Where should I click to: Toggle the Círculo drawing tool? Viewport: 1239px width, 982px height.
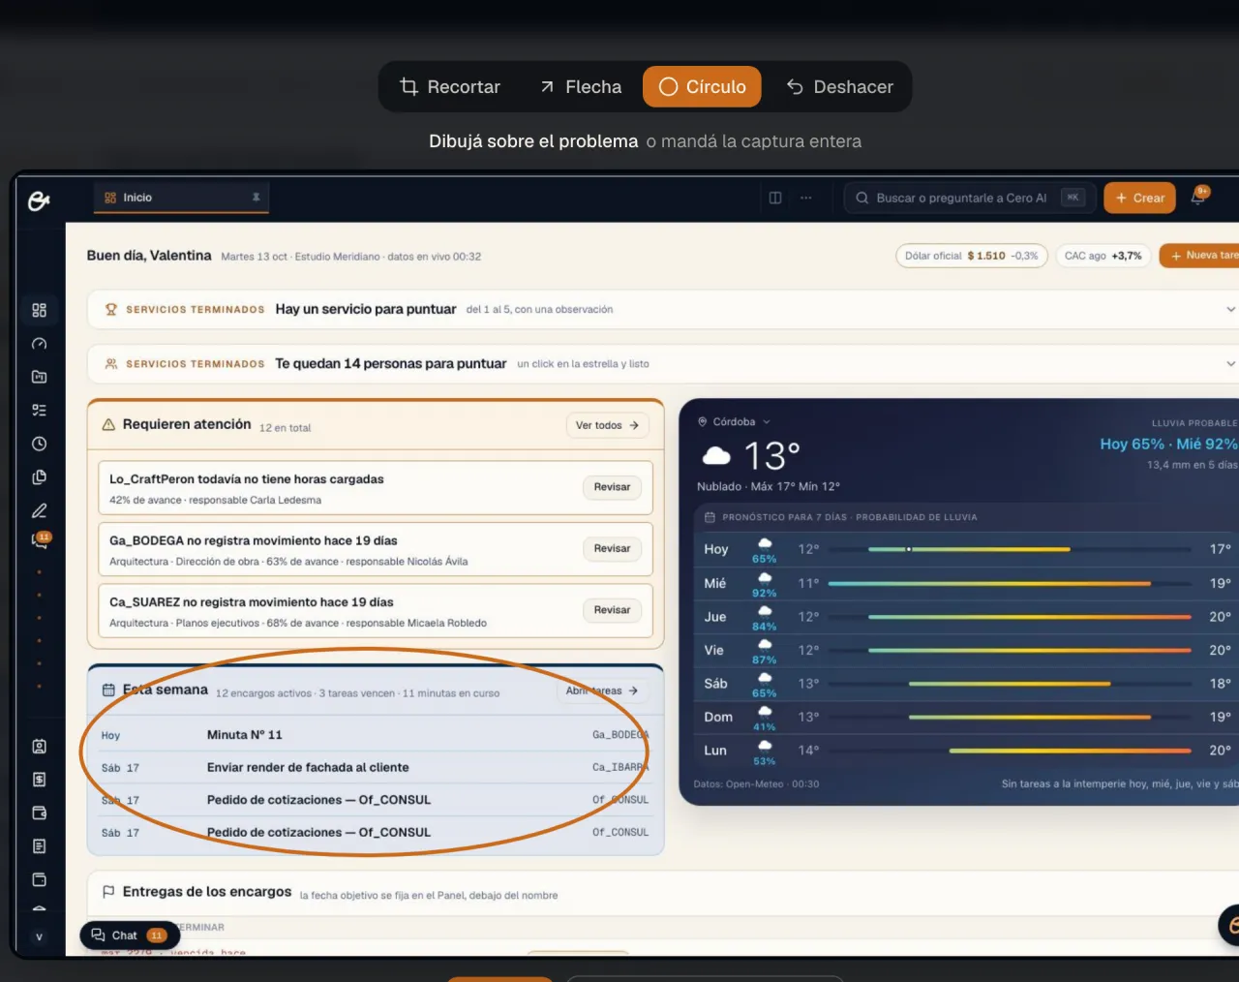pyautogui.click(x=702, y=87)
